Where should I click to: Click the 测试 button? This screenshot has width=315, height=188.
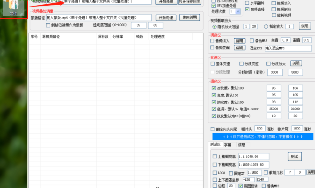point(294,157)
